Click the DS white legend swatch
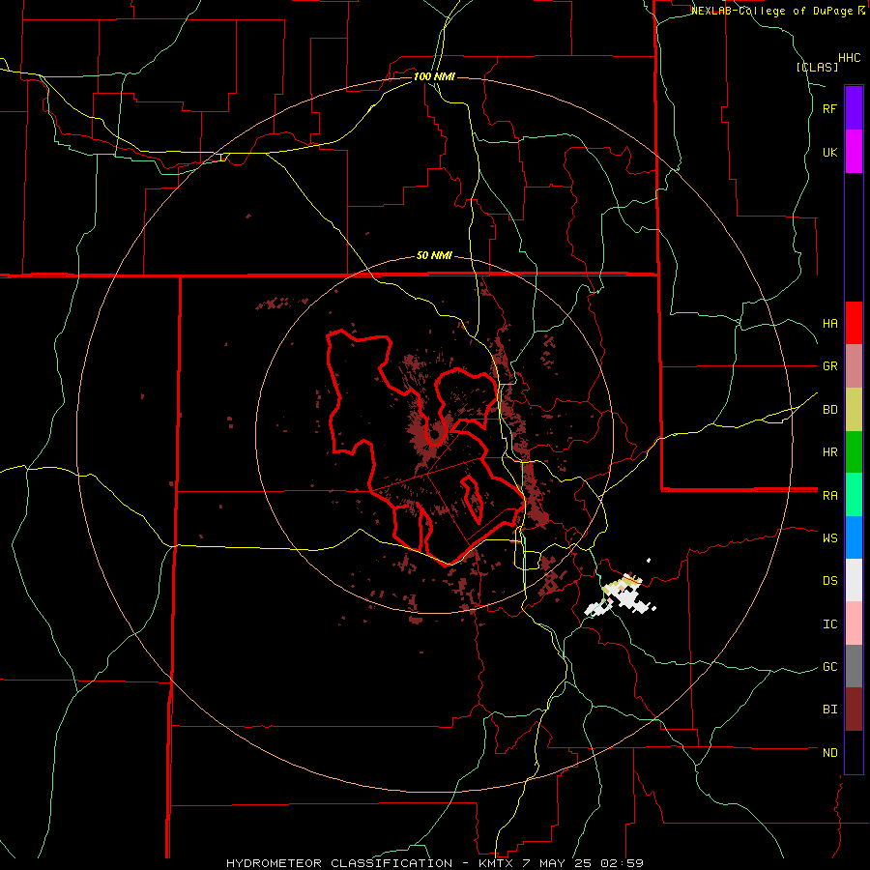This screenshot has height=870, width=870. point(854,580)
